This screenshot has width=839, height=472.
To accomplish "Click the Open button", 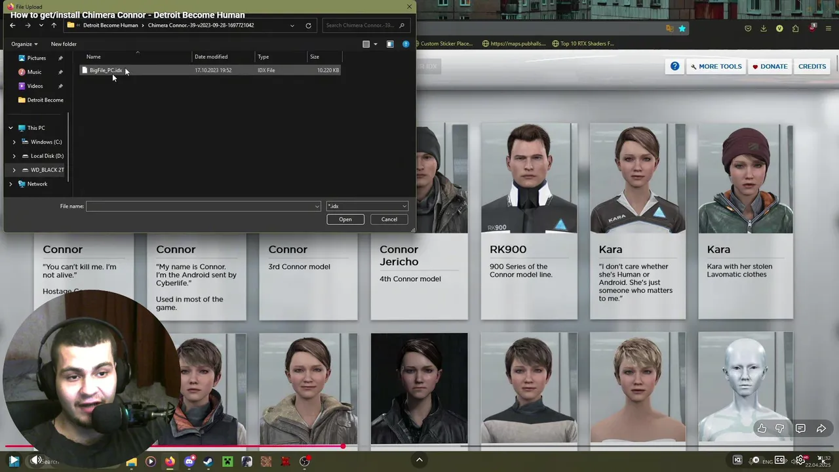I will pos(345,219).
